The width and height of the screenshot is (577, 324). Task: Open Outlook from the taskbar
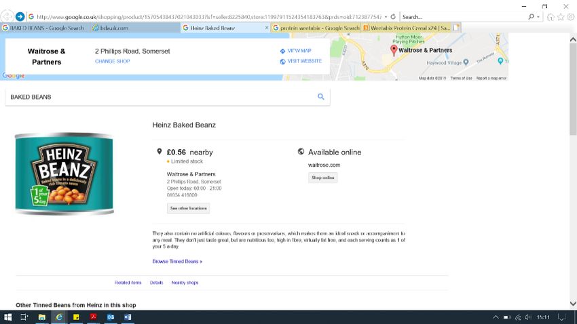point(111,317)
